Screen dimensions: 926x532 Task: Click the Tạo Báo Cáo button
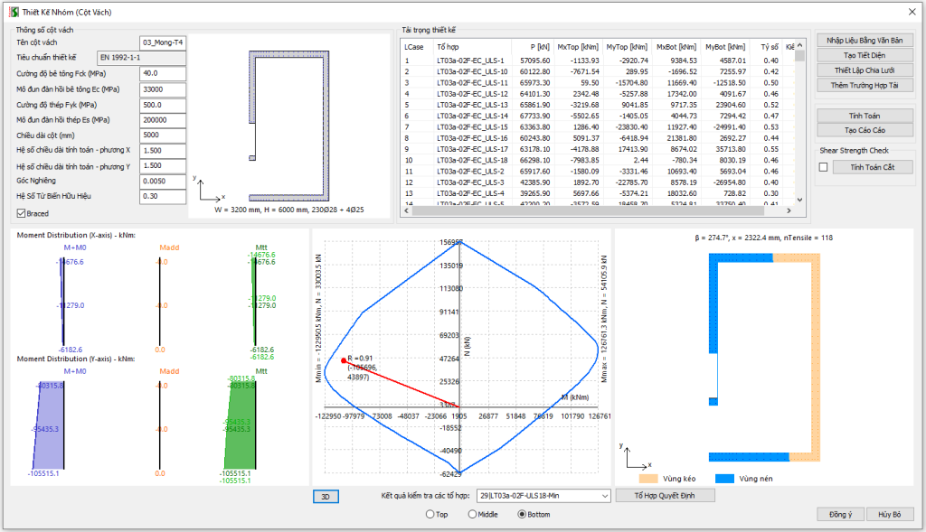[865, 130]
